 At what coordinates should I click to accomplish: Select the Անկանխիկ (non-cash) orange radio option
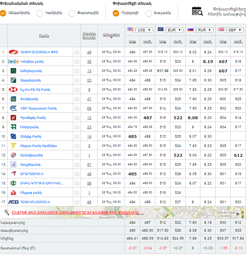click(x=3, y=13)
